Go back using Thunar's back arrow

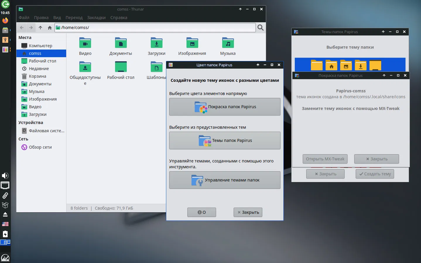22,28
